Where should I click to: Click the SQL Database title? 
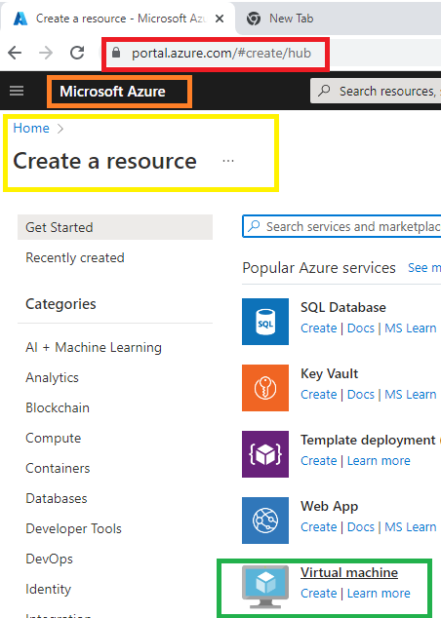(x=343, y=307)
